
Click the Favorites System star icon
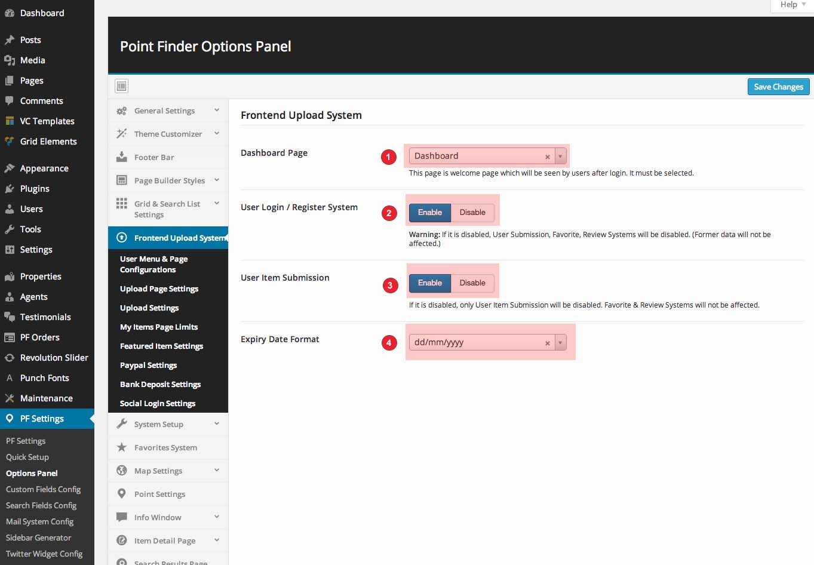coord(121,447)
